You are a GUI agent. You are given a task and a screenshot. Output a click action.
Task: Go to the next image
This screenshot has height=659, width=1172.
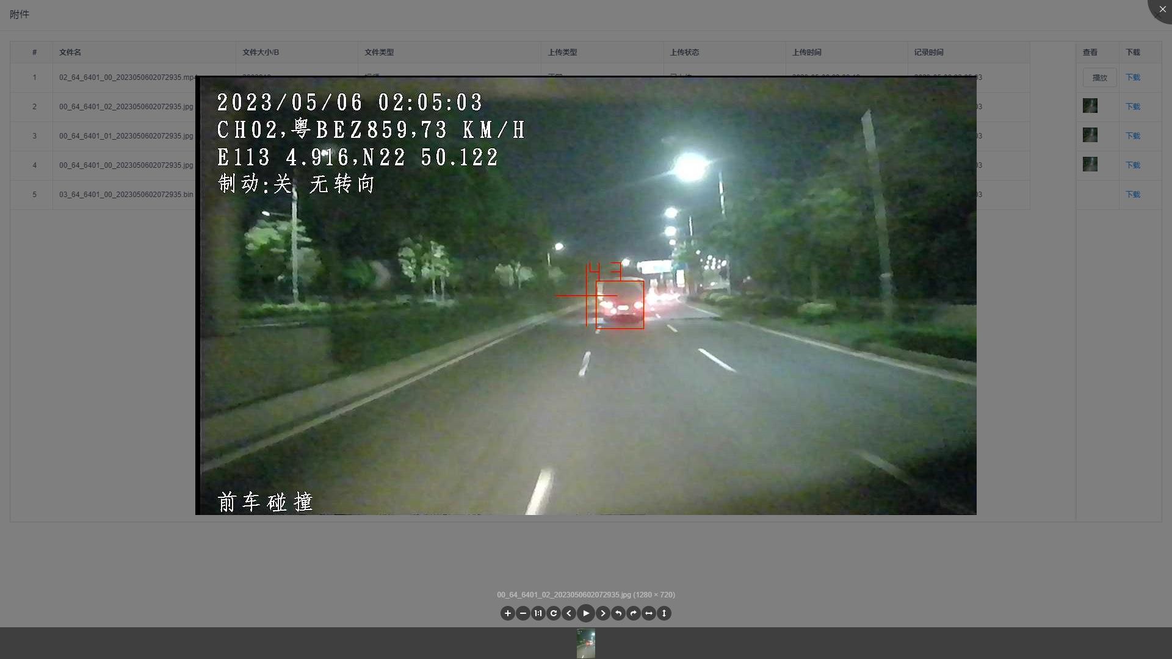[x=602, y=613]
